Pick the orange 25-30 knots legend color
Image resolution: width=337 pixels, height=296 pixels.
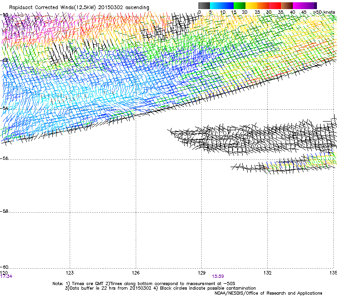[263, 5]
